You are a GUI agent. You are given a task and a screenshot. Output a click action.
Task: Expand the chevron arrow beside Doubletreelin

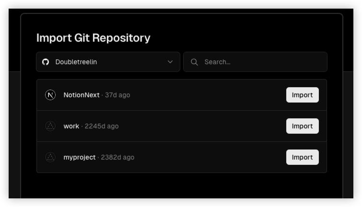tap(170, 62)
